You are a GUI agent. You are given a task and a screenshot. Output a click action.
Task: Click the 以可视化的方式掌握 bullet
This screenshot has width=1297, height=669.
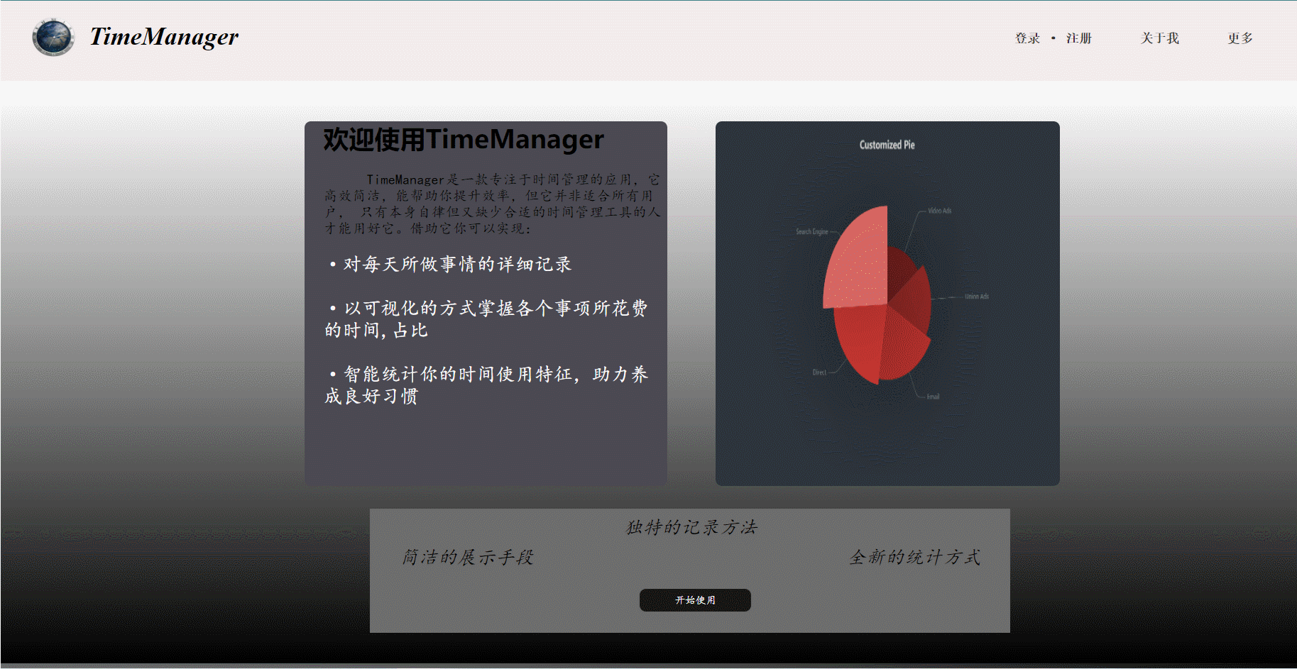(487, 319)
